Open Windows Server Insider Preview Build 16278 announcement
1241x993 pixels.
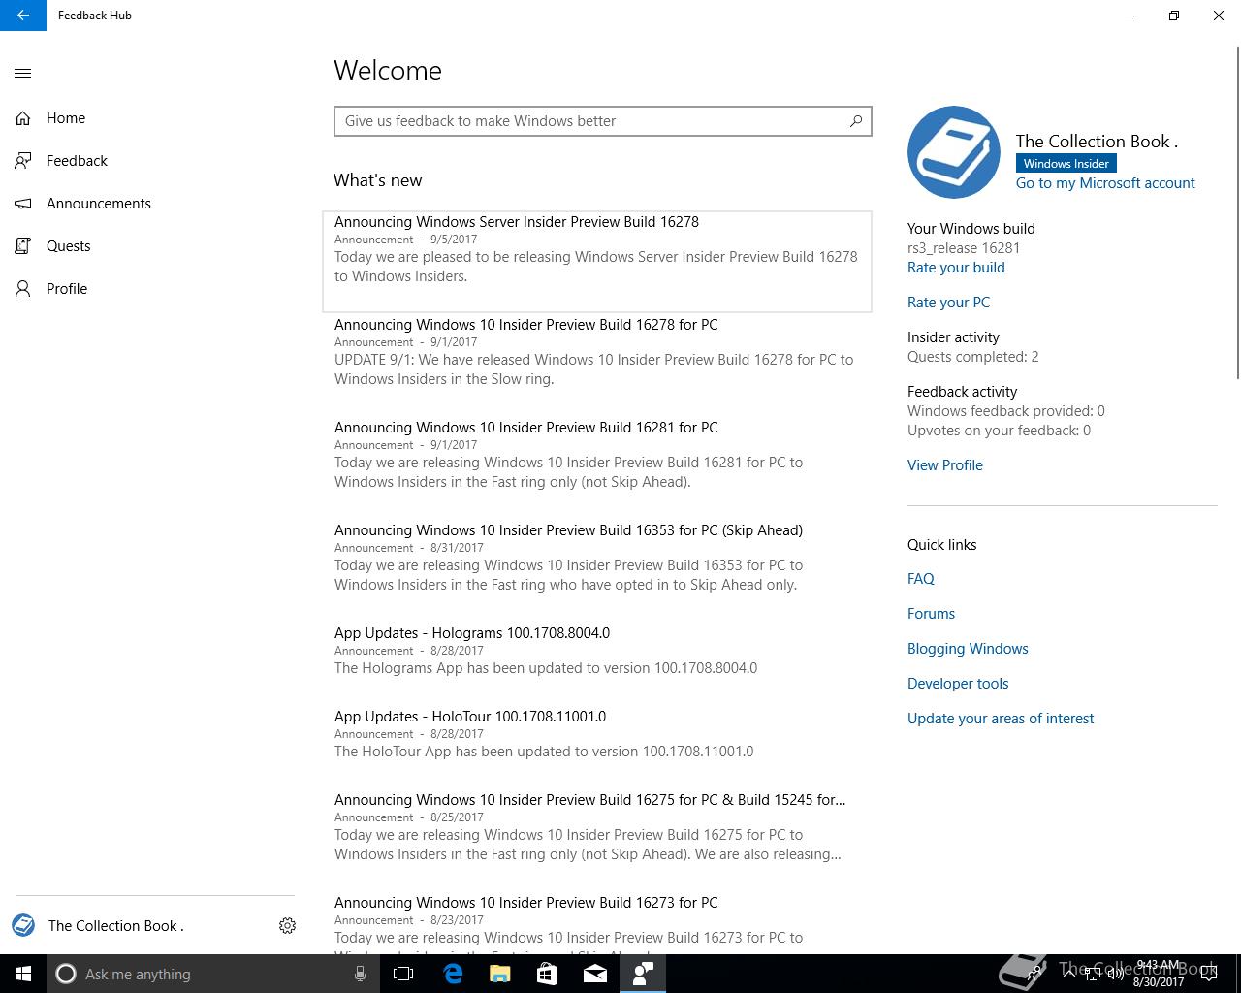[x=597, y=262]
